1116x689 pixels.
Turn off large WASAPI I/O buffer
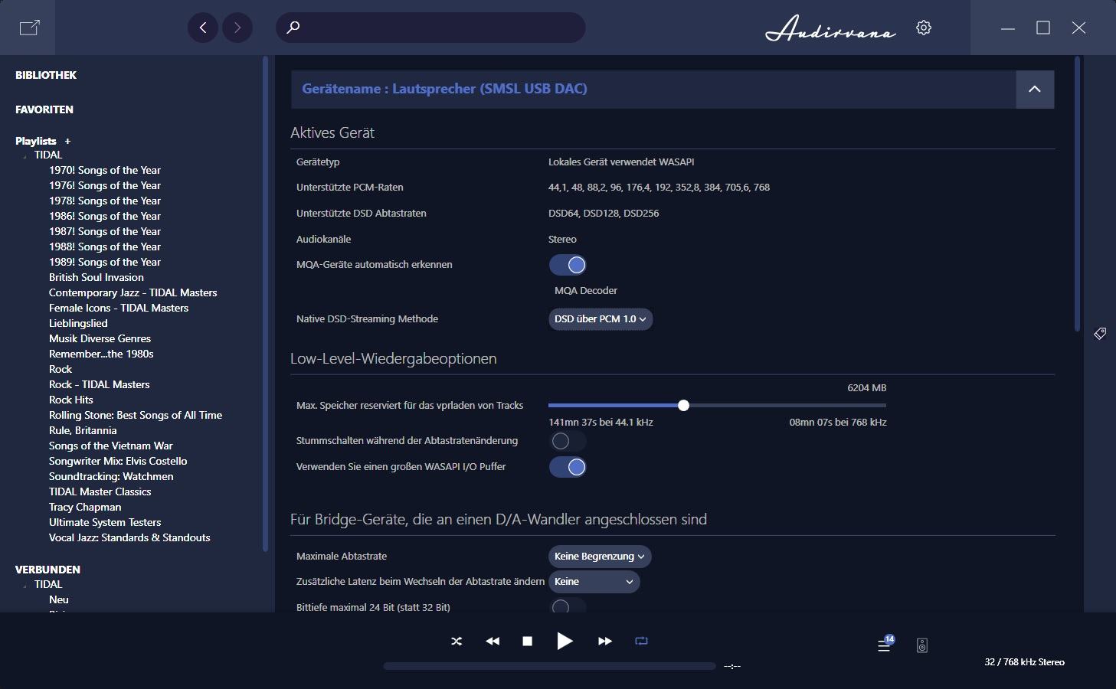point(568,467)
